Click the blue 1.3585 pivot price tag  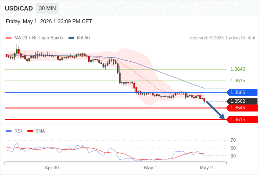pyautogui.click(x=242, y=92)
